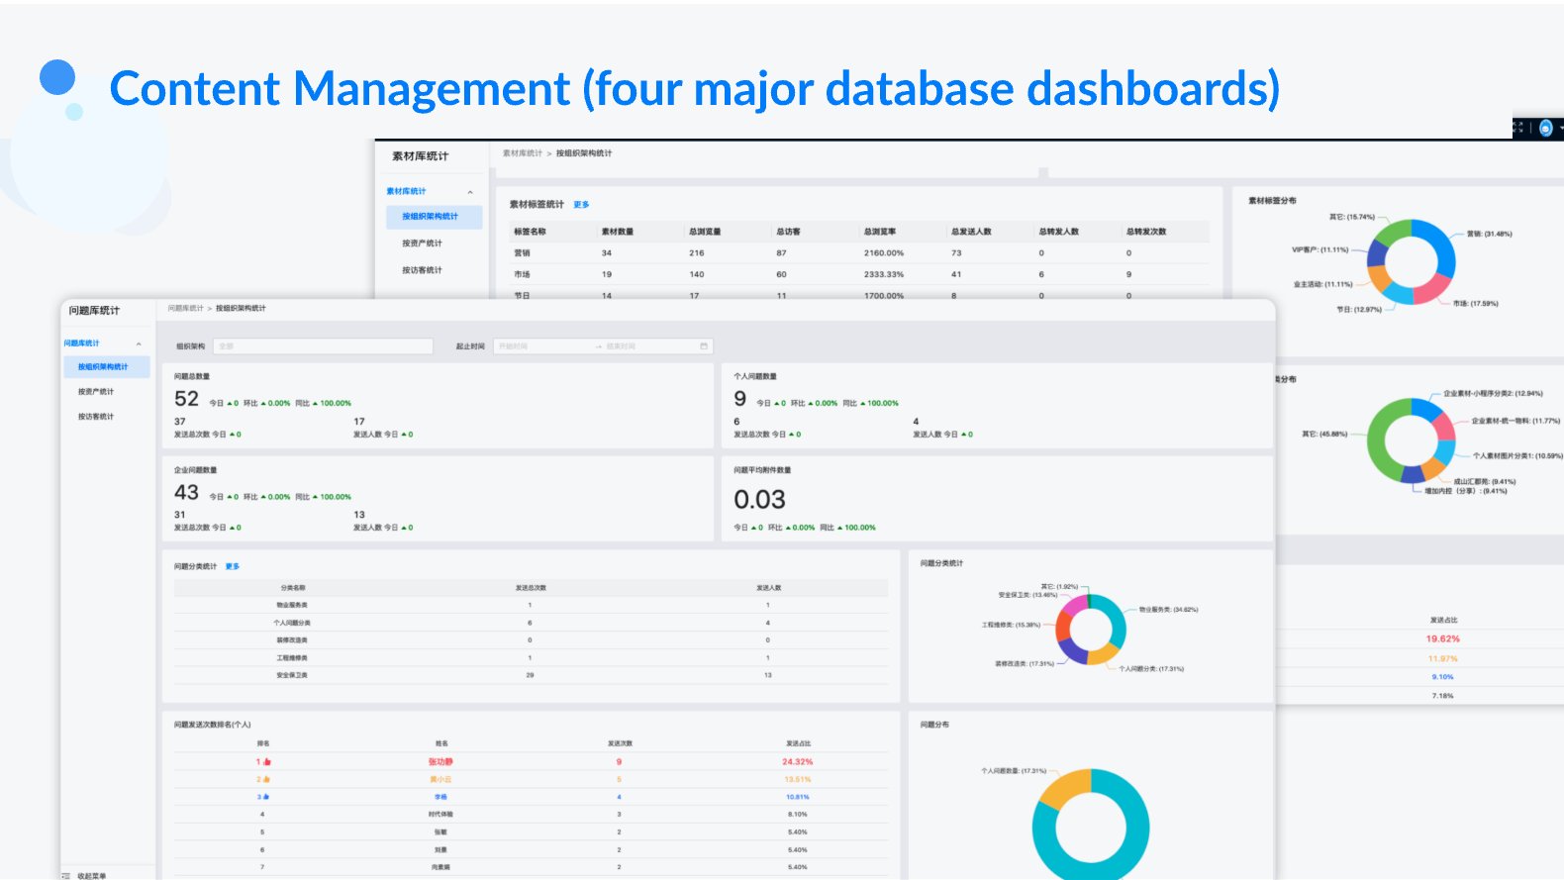Click the red thumbs-up icon for rank 1
The image size is (1564, 880).
point(267,762)
